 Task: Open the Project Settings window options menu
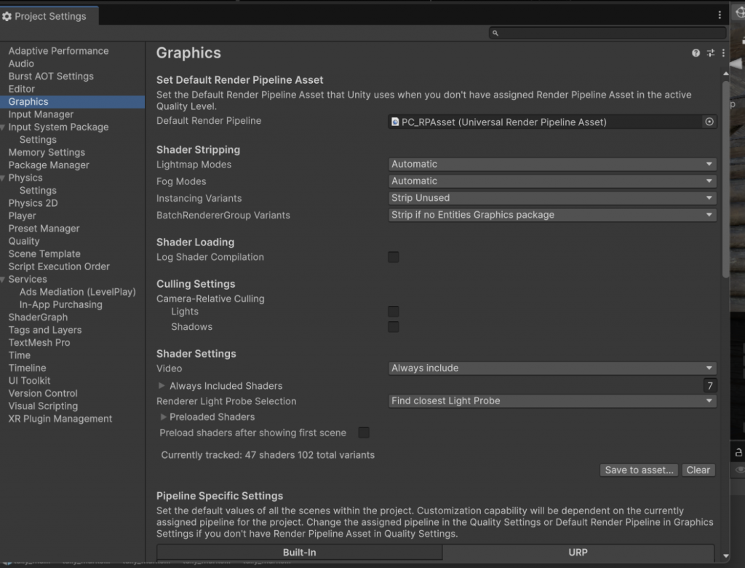click(x=720, y=15)
